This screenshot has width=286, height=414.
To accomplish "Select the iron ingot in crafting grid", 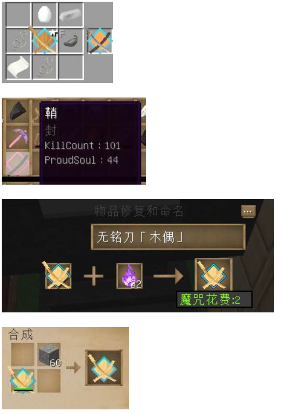I will point(70,15).
